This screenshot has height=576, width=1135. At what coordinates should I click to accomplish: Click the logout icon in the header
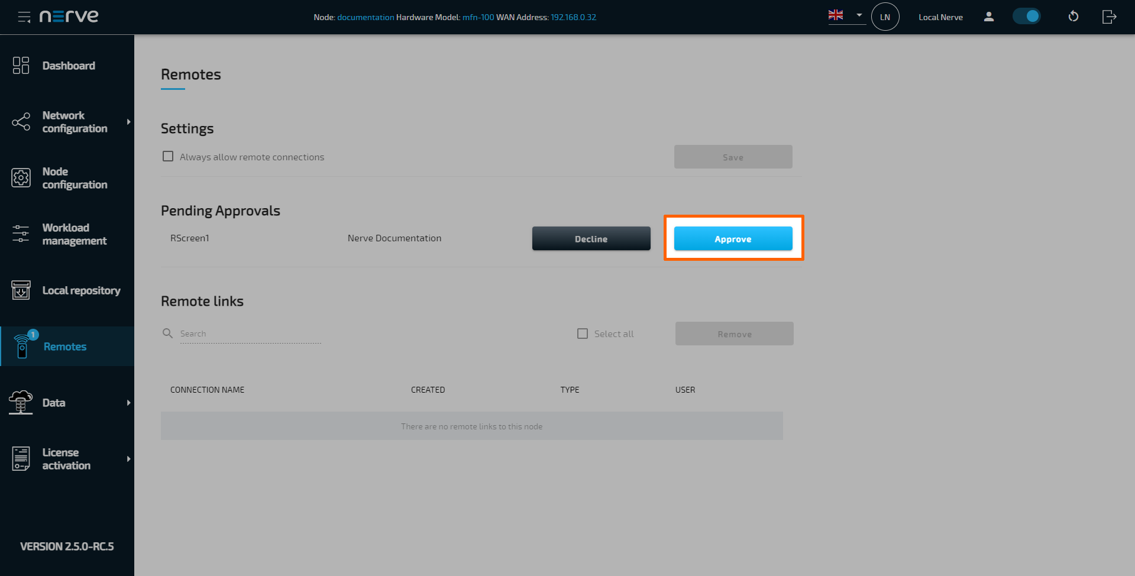(x=1109, y=17)
